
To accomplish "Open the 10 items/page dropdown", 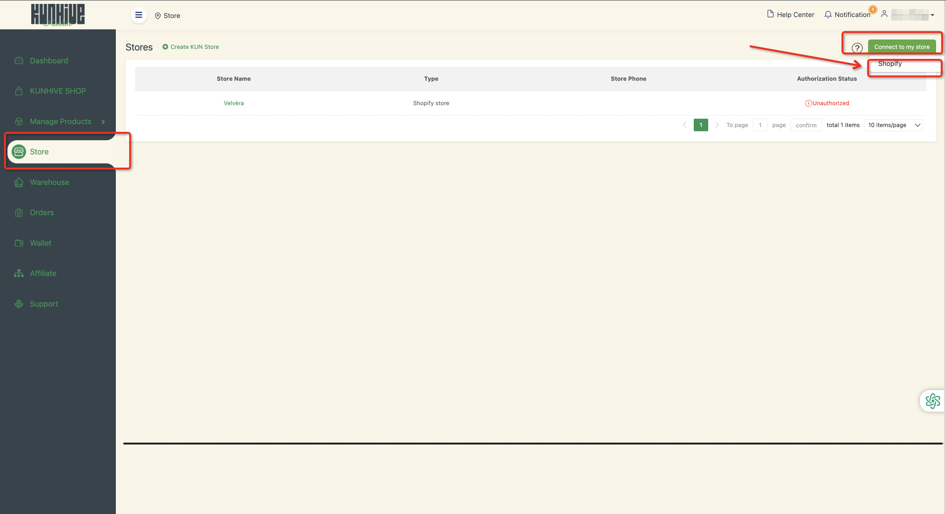I will point(894,125).
